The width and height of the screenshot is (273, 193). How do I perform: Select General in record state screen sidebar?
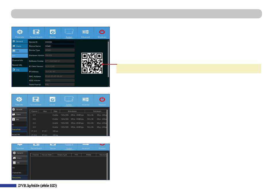point(20,153)
